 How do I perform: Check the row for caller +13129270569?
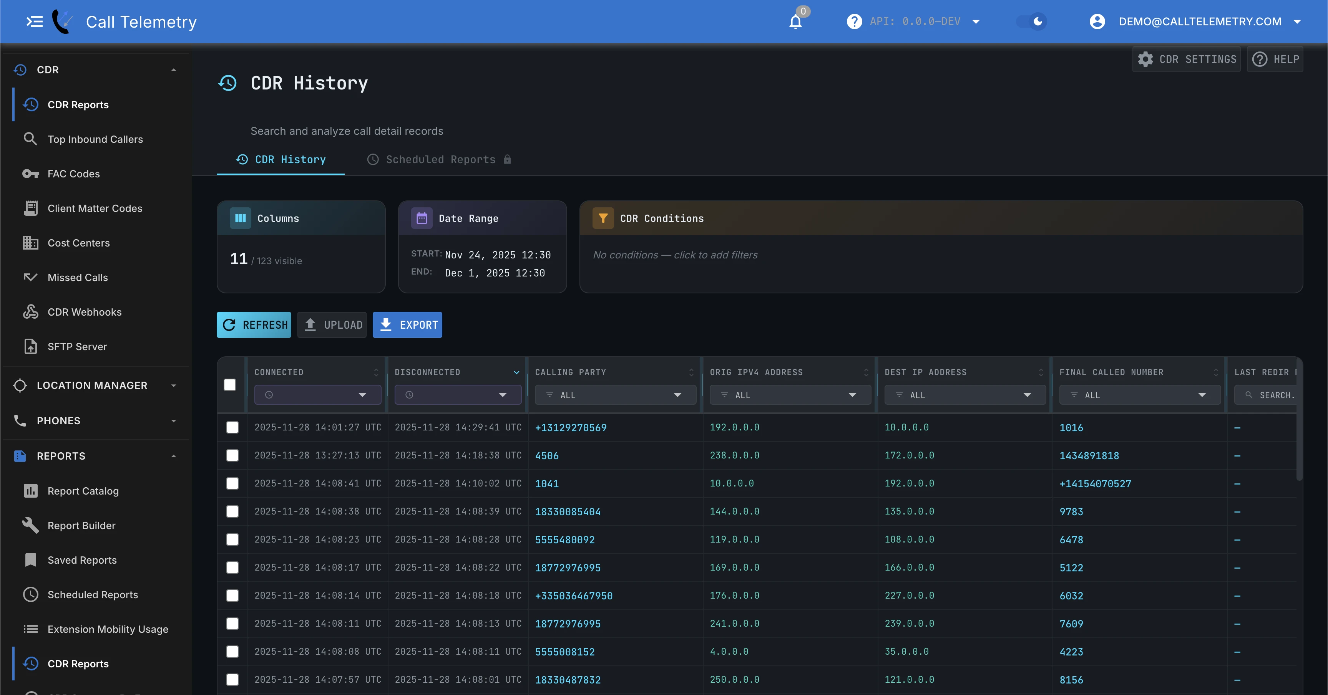(x=232, y=427)
